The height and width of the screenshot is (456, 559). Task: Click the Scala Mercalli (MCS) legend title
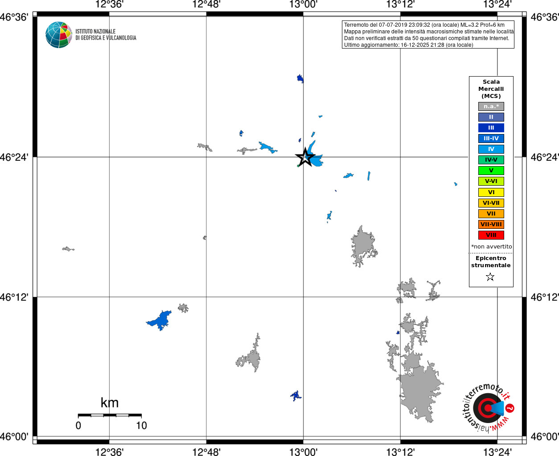[491, 89]
